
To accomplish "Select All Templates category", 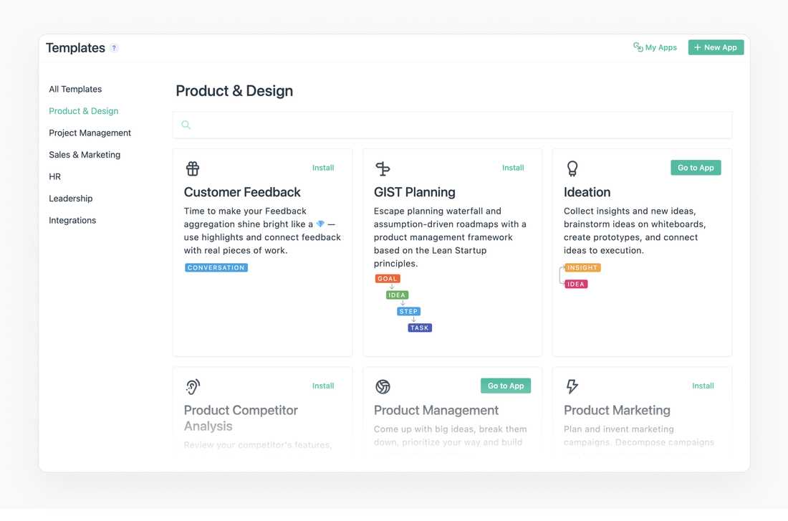I will click(x=75, y=90).
